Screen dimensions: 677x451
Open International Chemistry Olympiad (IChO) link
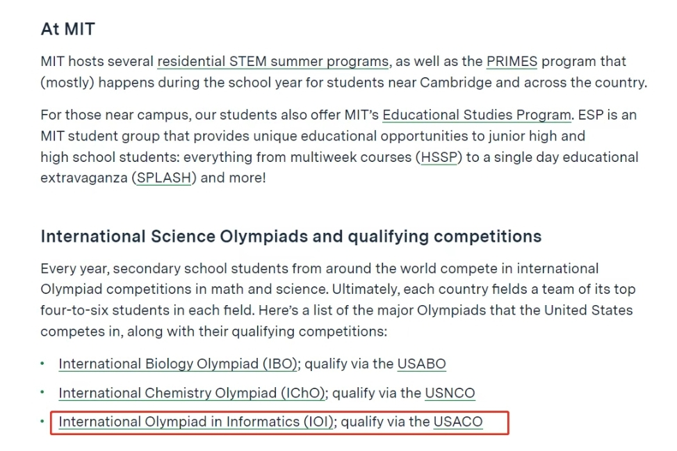(192, 393)
